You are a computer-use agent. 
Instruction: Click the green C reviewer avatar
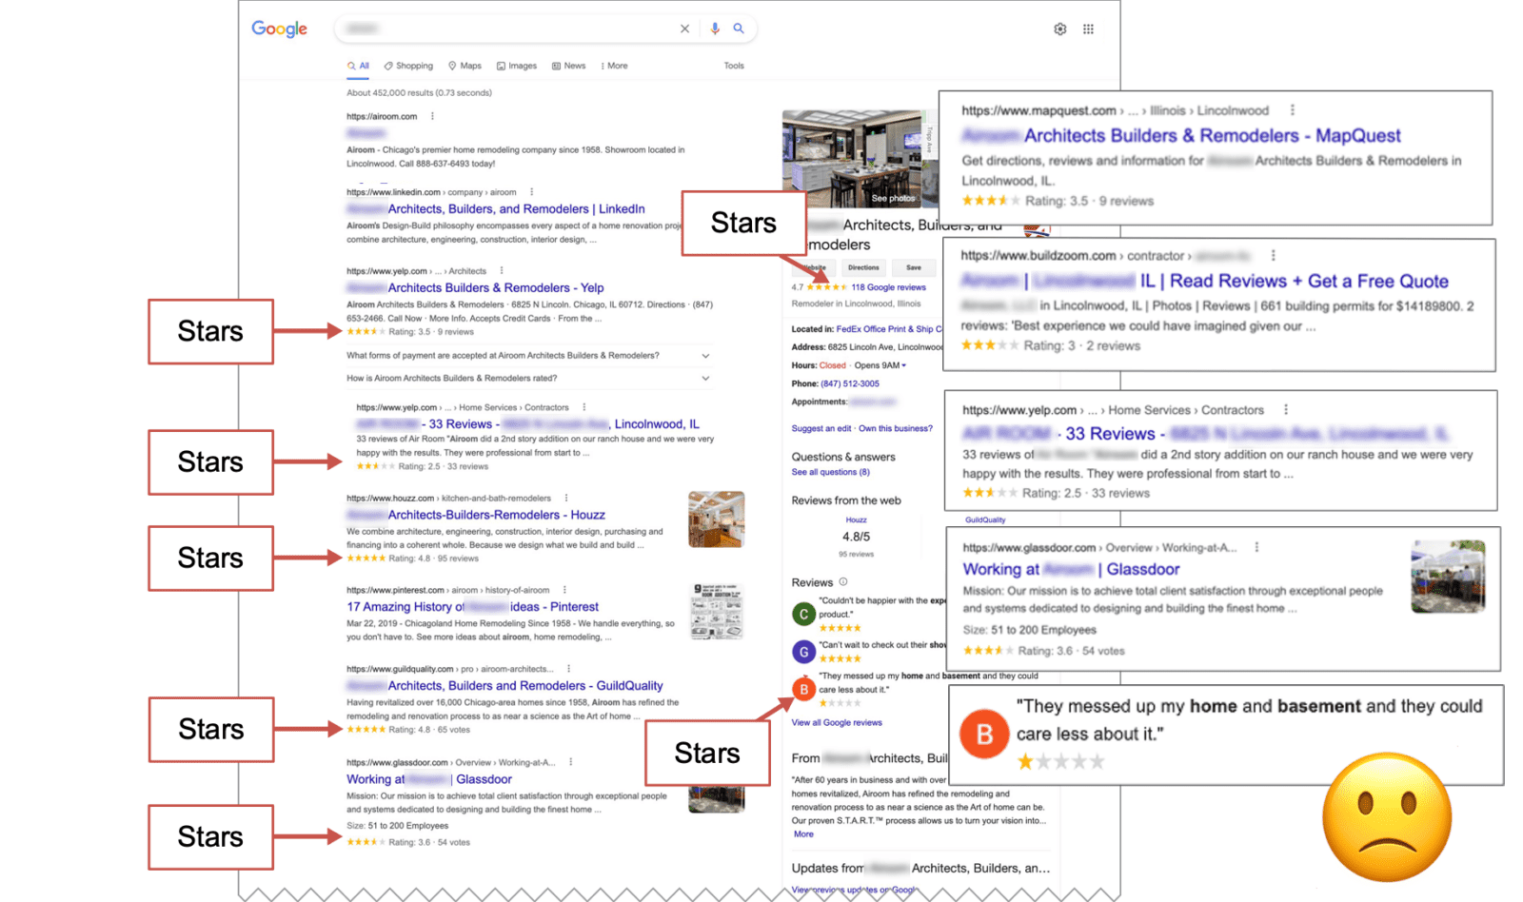[803, 614]
